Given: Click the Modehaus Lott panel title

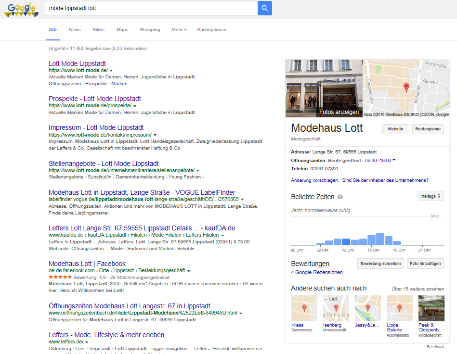Looking at the screenshot, I should tap(326, 128).
